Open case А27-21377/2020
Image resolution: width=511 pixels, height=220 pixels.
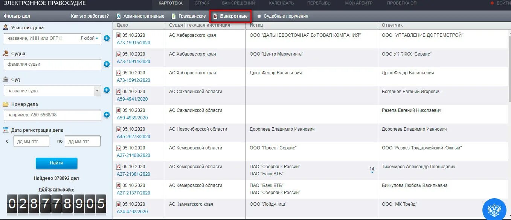(133, 193)
